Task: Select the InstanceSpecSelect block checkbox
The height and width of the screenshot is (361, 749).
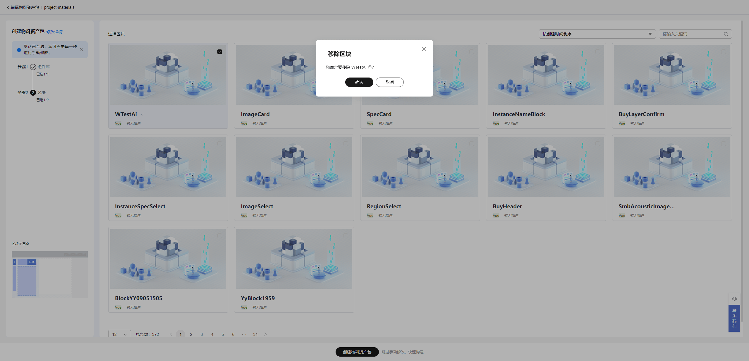Action: [x=220, y=144]
